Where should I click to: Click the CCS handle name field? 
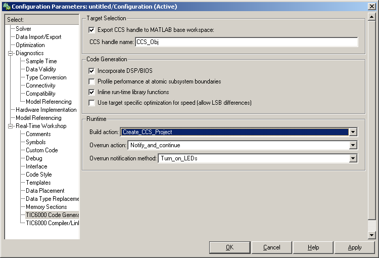(246, 42)
